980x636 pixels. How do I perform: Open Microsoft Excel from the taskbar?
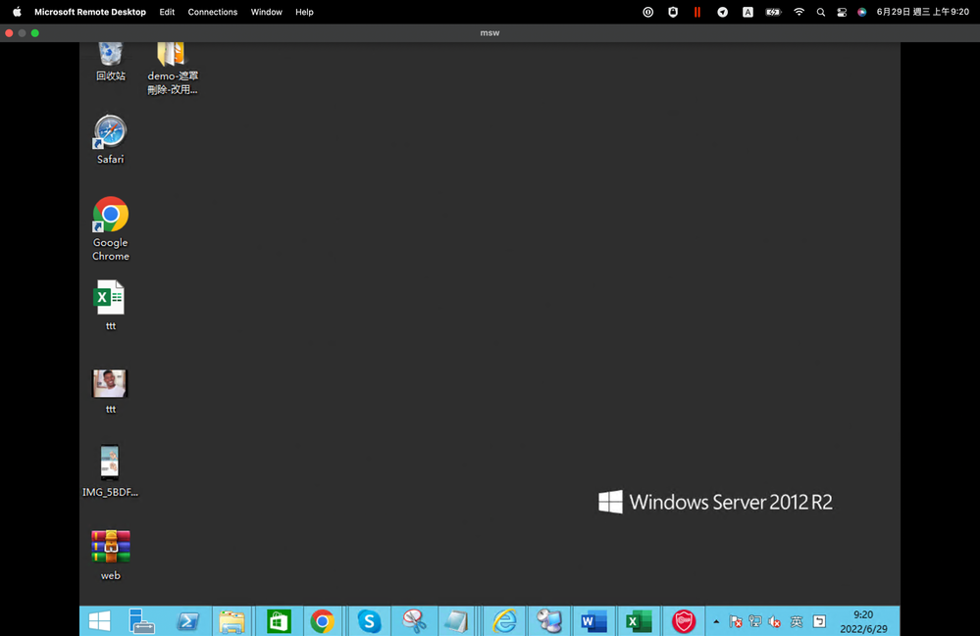(639, 621)
